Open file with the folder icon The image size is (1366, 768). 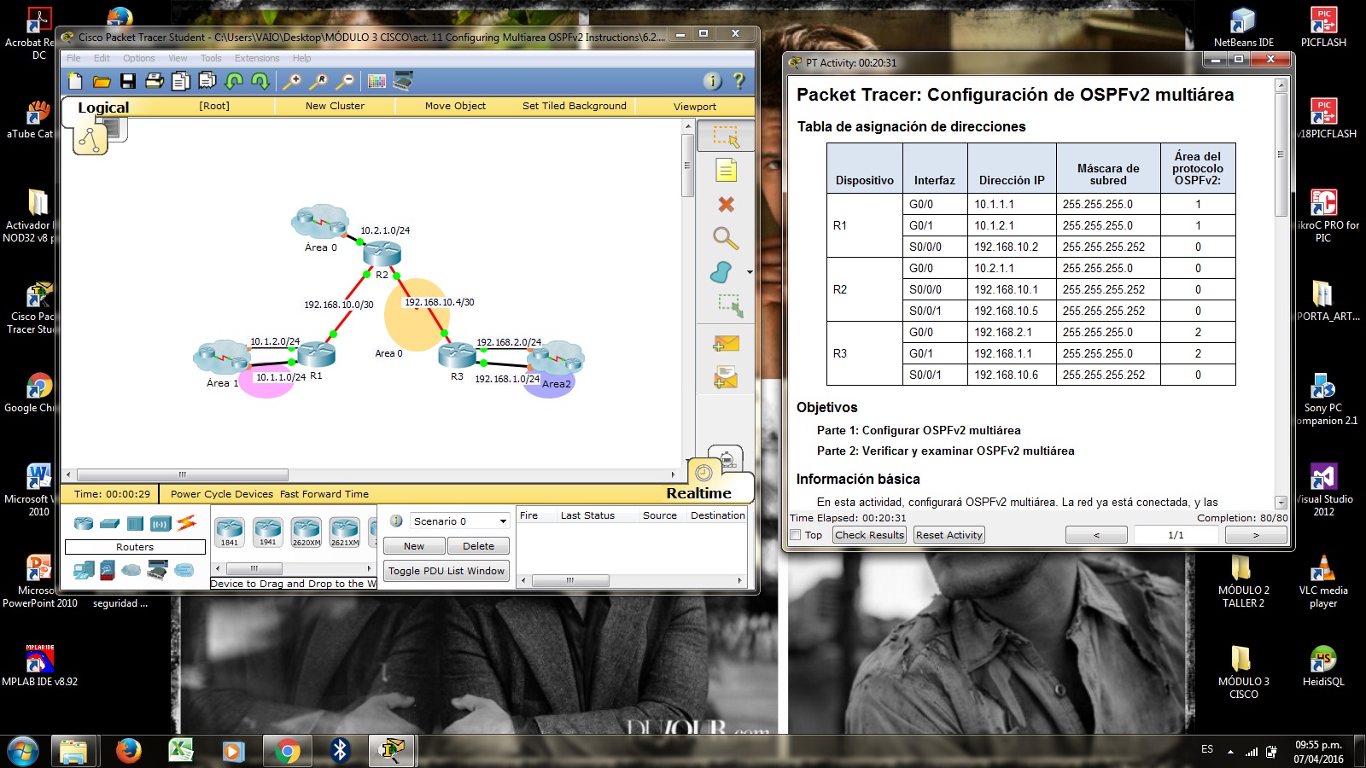[x=102, y=81]
